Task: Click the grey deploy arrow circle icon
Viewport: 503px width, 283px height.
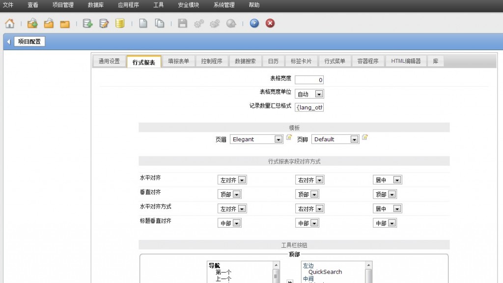Action: click(231, 24)
